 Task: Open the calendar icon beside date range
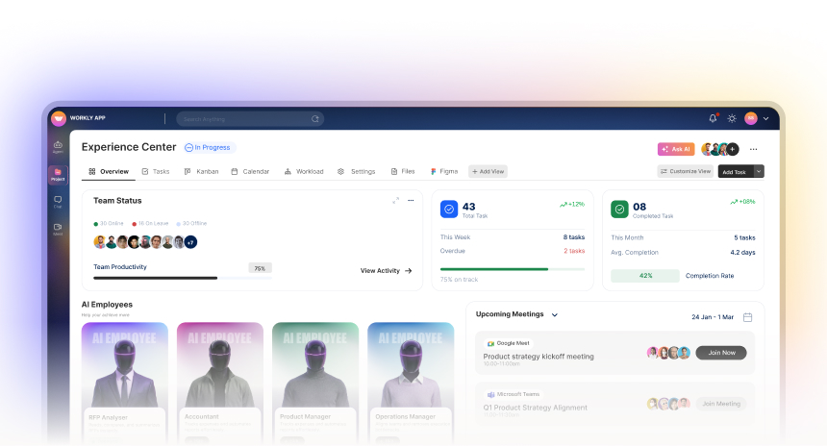pyautogui.click(x=747, y=317)
